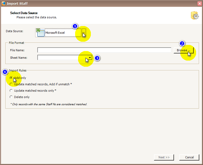
Task: Choose the Delete only import rule
Action: [11, 97]
